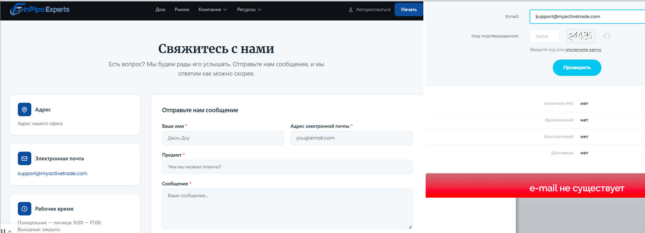
Task: Click the Отправьте нам сообщение heading
Action: 200,110
